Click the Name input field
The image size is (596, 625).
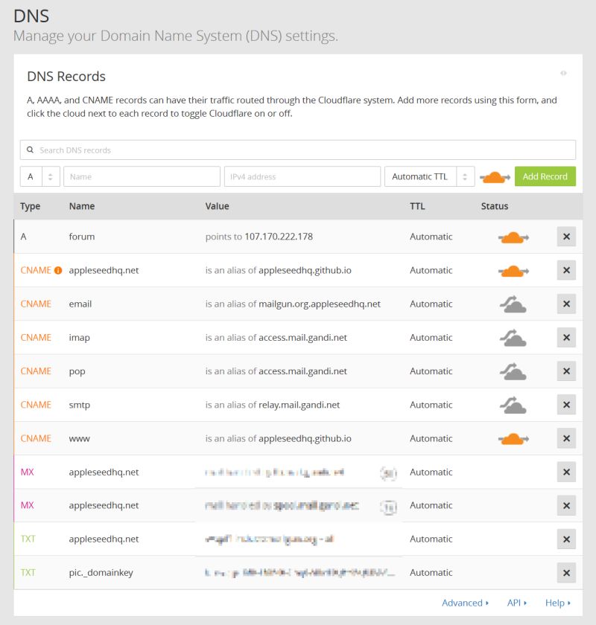pyautogui.click(x=142, y=176)
